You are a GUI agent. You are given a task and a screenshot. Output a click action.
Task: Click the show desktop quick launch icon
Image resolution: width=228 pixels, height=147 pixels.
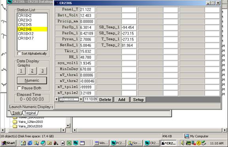23,143
